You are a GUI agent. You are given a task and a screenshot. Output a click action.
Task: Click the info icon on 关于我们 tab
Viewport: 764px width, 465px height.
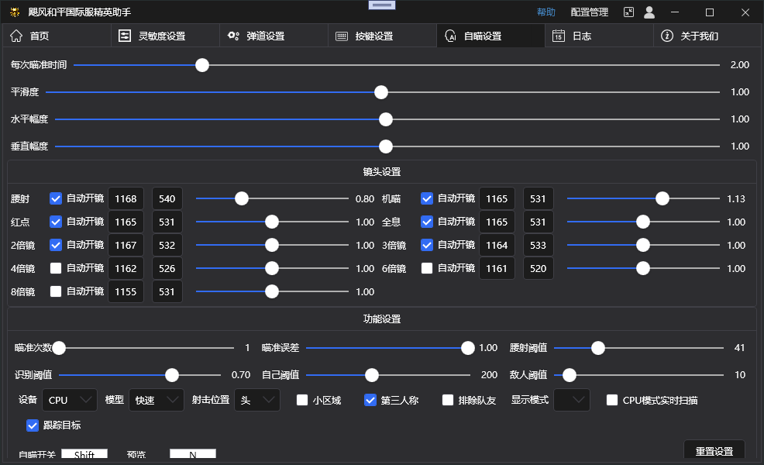667,36
